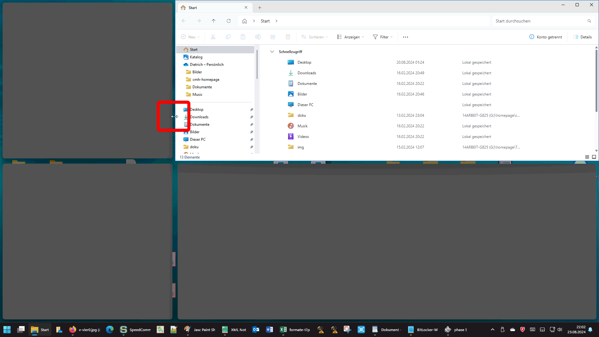599x337 pixels.
Task: Switch to large thumbnails view icon
Action: click(594, 157)
